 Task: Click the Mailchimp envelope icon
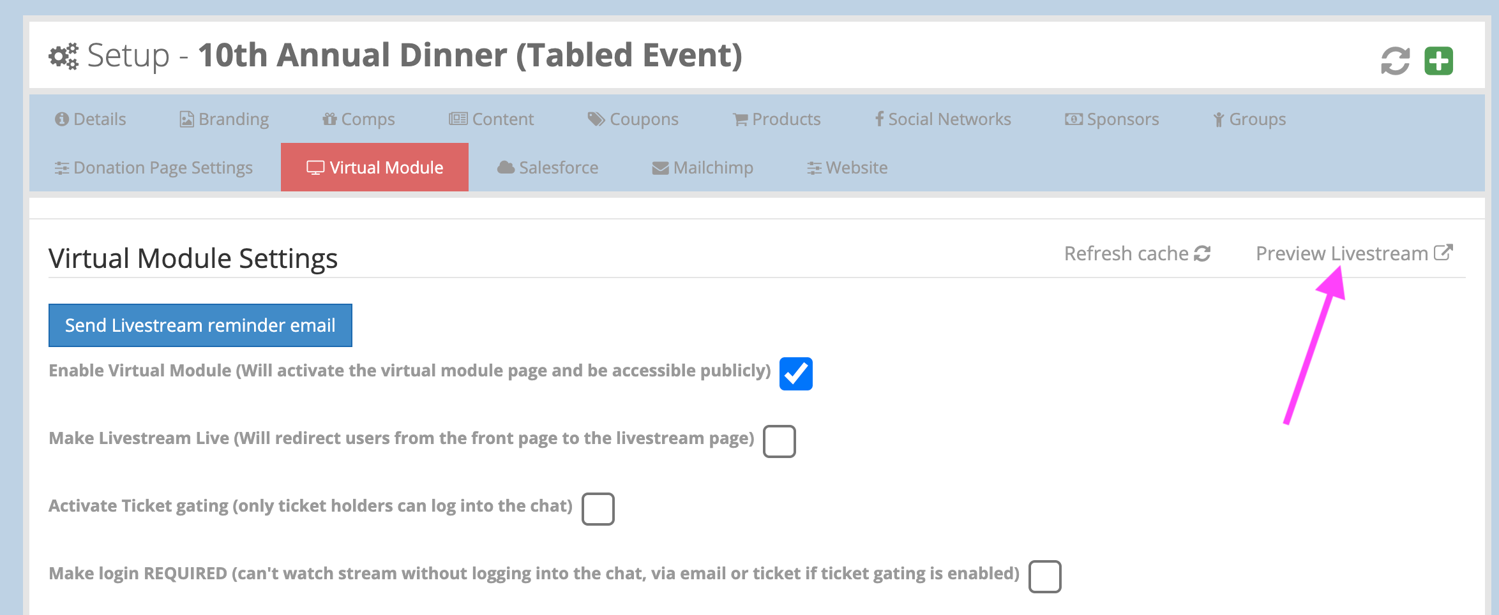pos(660,168)
